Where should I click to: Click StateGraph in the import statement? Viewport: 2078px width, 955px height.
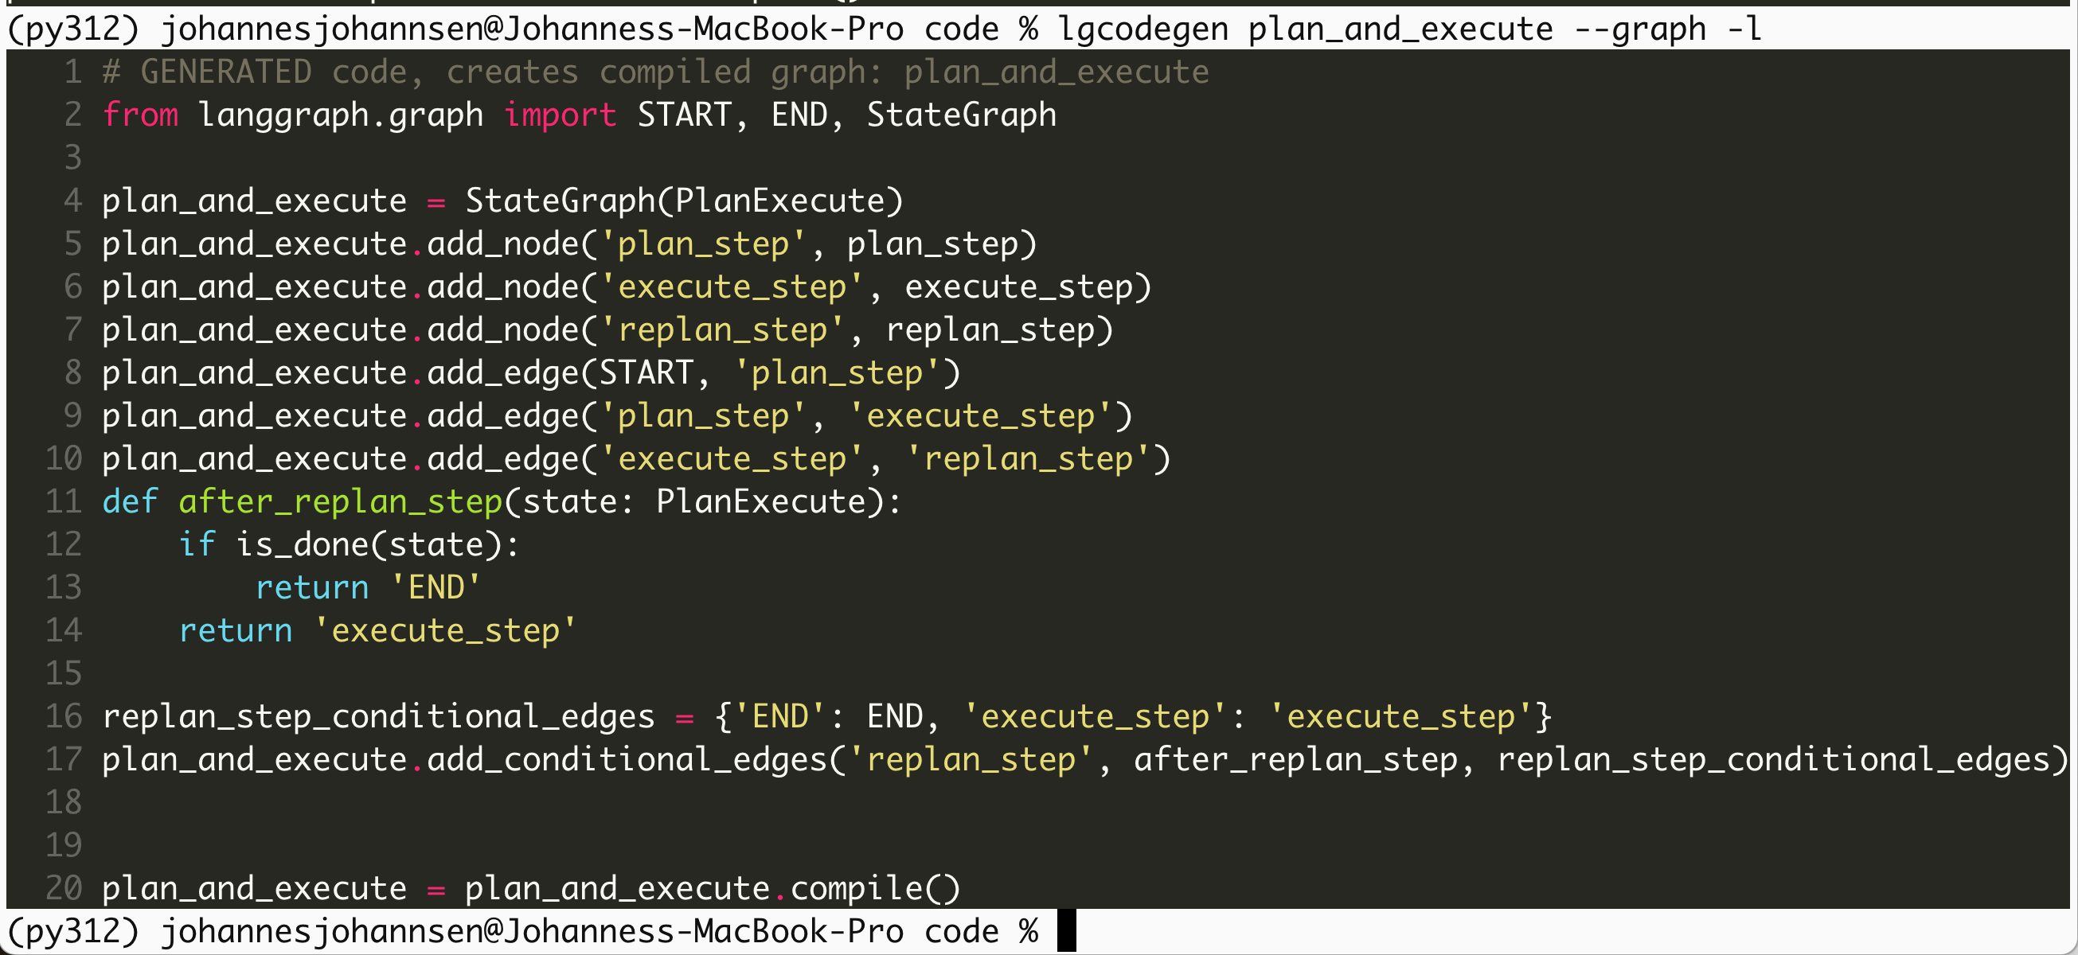point(961,115)
